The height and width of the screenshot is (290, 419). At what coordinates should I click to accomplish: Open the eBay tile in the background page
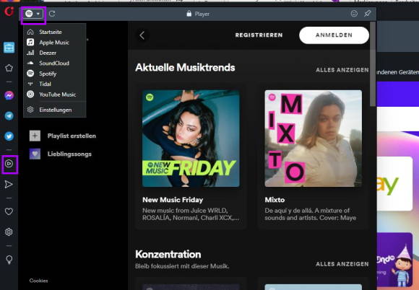click(394, 183)
